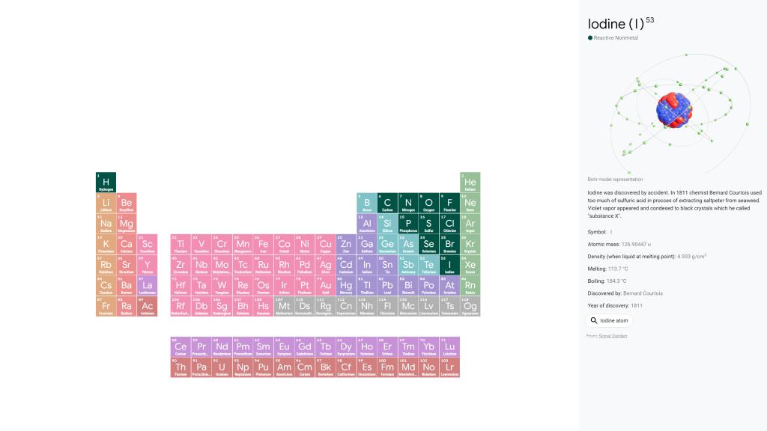Click the Lawrencium element tile
Screen dimensions: 767x431
449,367
